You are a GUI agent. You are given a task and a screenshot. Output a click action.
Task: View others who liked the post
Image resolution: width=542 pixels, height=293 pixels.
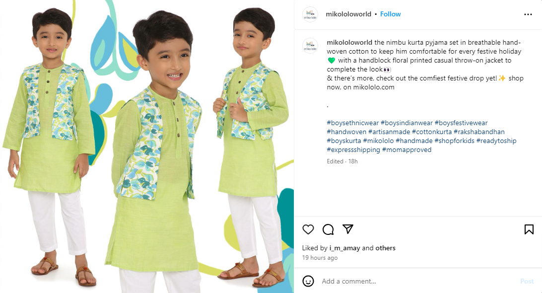point(386,248)
